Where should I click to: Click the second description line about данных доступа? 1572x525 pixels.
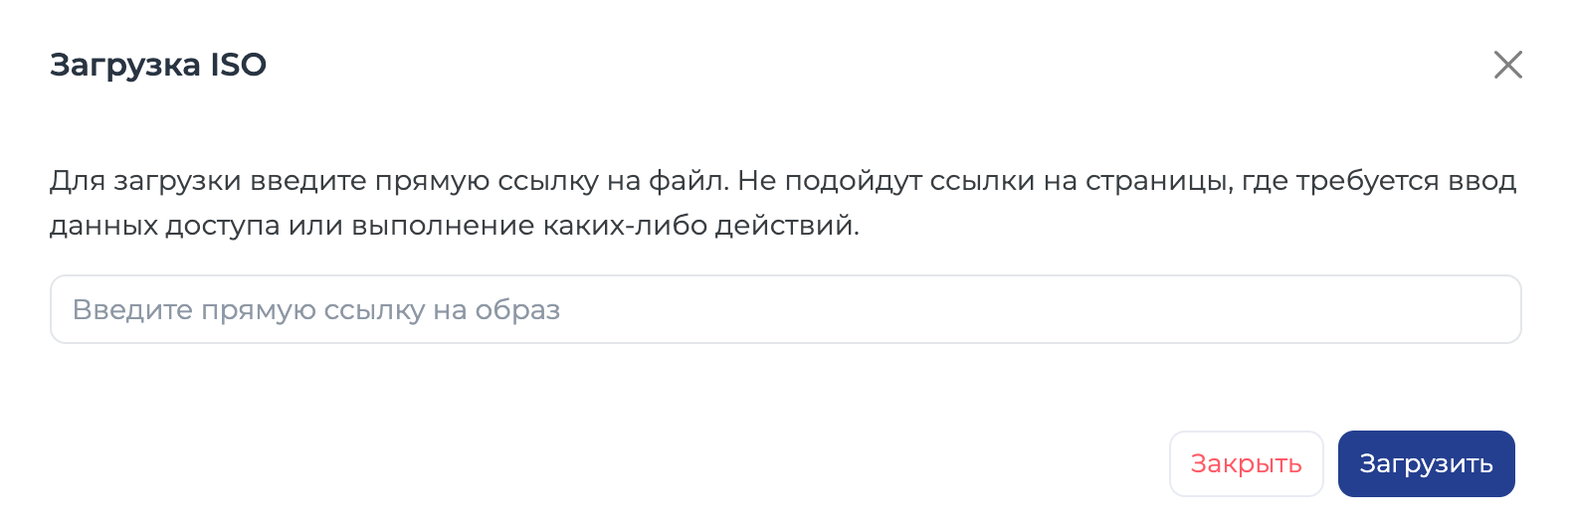click(x=455, y=226)
